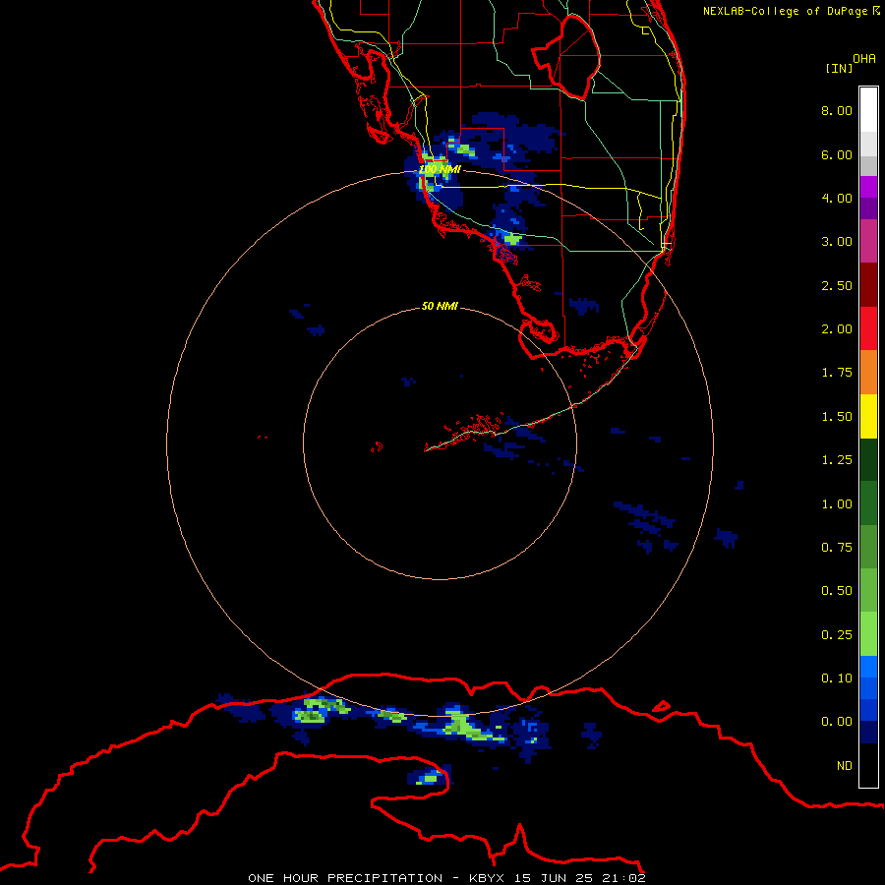
Task: Pick the darkest green 1.25 color segment
Action: 868,460
